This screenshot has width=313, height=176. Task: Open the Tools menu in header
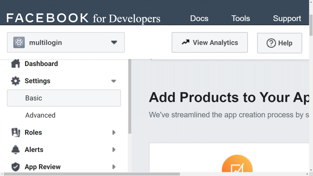click(x=241, y=18)
